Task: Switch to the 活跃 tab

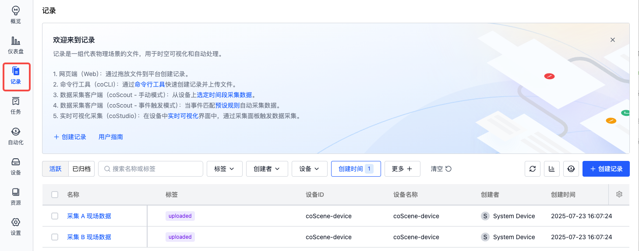Action: (56, 169)
